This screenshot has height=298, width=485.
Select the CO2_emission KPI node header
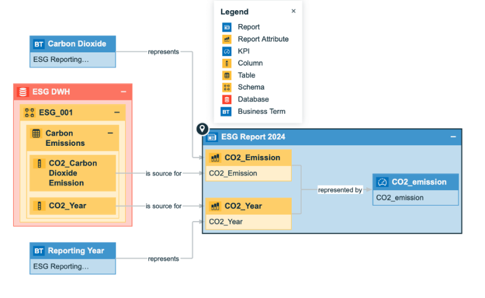click(416, 182)
